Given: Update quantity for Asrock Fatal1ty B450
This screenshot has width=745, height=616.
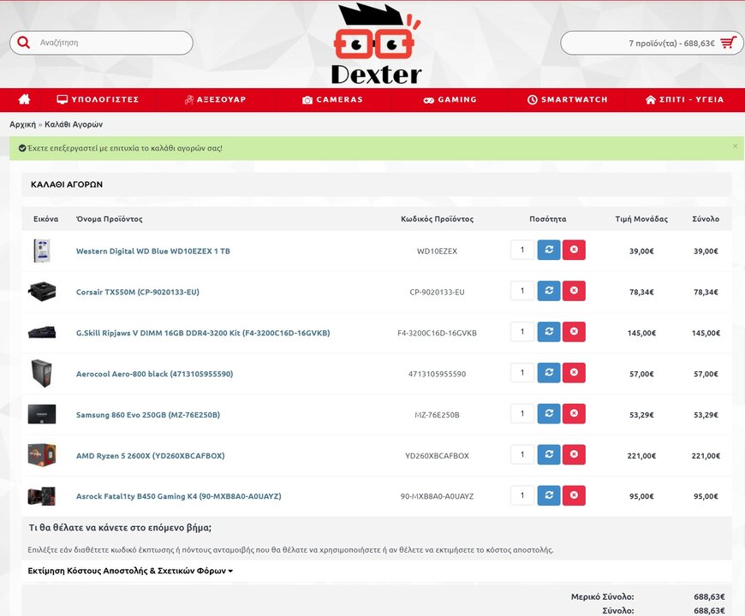Looking at the screenshot, I should [x=549, y=495].
